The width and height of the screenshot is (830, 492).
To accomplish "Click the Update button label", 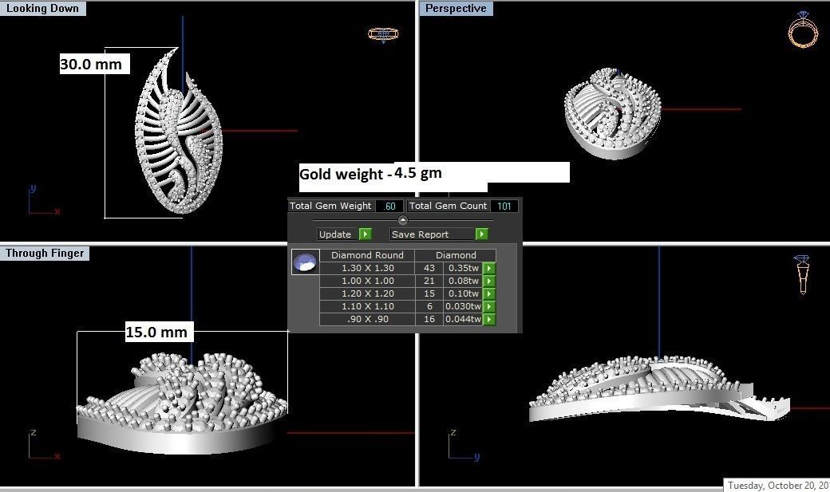I will click(x=338, y=234).
